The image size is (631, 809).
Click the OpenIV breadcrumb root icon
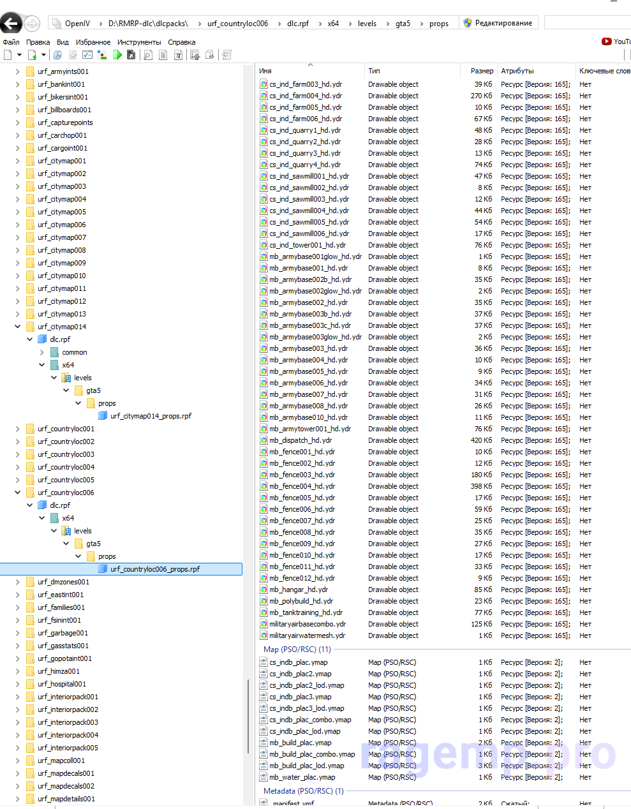pyautogui.click(x=56, y=23)
